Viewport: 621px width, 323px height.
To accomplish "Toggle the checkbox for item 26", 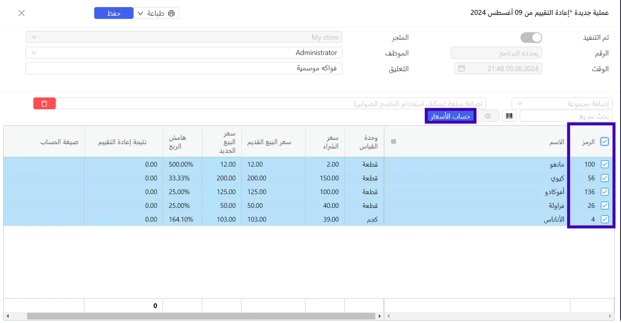I will 605,206.
